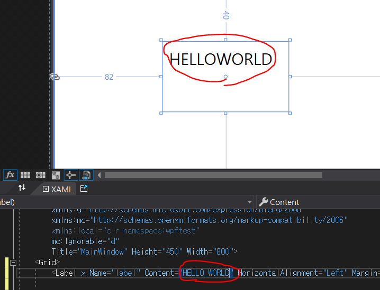Click the <Grid> tag text
The width and height of the screenshot is (380, 290).
pyautogui.click(x=47, y=263)
